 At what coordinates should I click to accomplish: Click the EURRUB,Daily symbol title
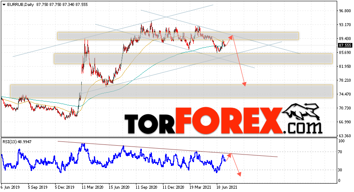click(20, 5)
